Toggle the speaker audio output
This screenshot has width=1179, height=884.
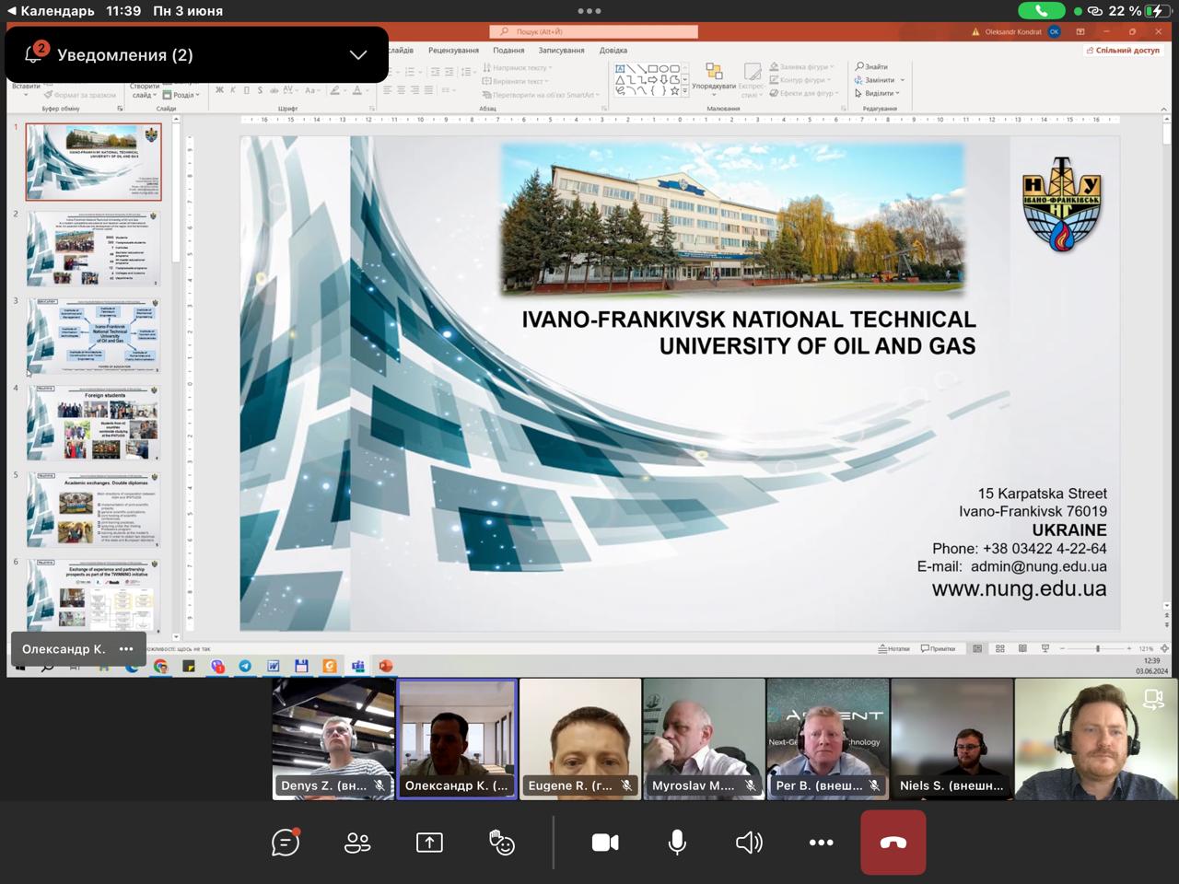point(749,842)
